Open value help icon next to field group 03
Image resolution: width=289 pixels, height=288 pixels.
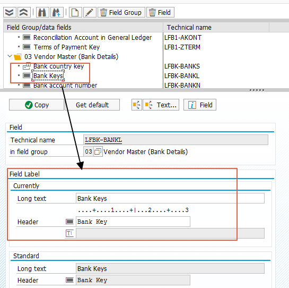point(98,151)
